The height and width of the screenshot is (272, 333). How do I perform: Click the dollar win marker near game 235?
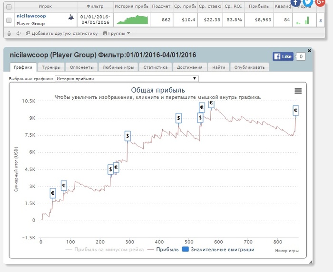pyautogui.click(x=110, y=169)
